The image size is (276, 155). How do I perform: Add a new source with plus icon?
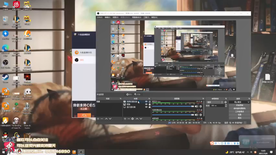[125, 119]
